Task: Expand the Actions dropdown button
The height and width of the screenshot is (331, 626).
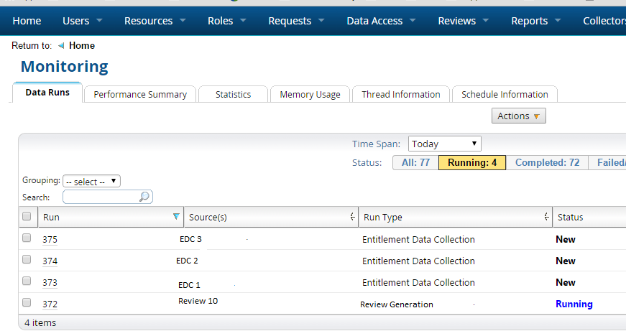Action: tap(518, 116)
